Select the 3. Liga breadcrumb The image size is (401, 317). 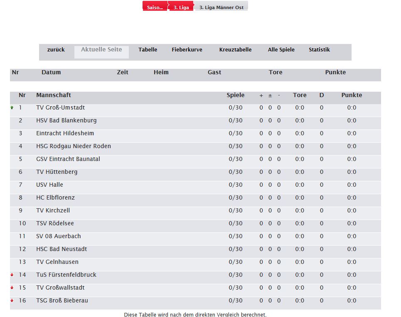(x=181, y=7)
